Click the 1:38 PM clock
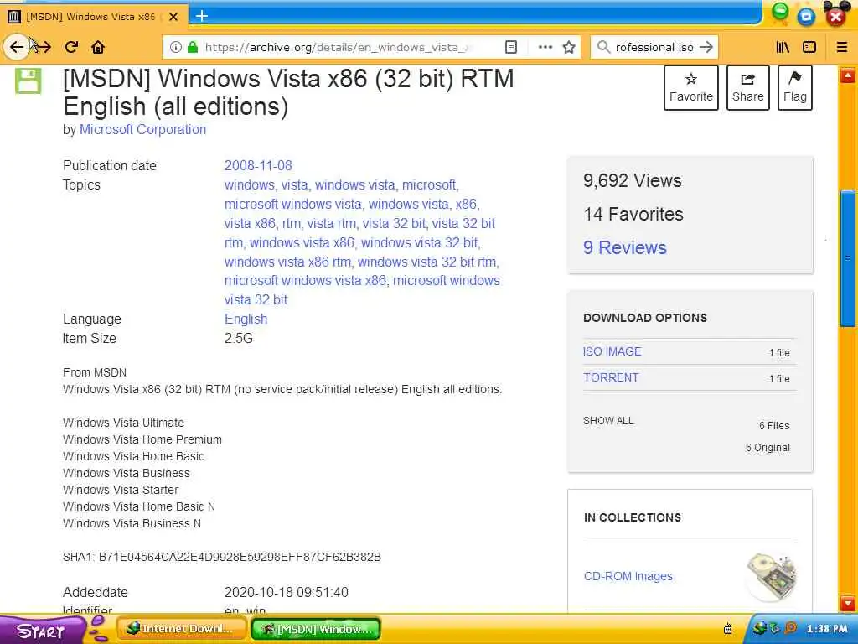The height and width of the screenshot is (644, 858). coord(827,629)
